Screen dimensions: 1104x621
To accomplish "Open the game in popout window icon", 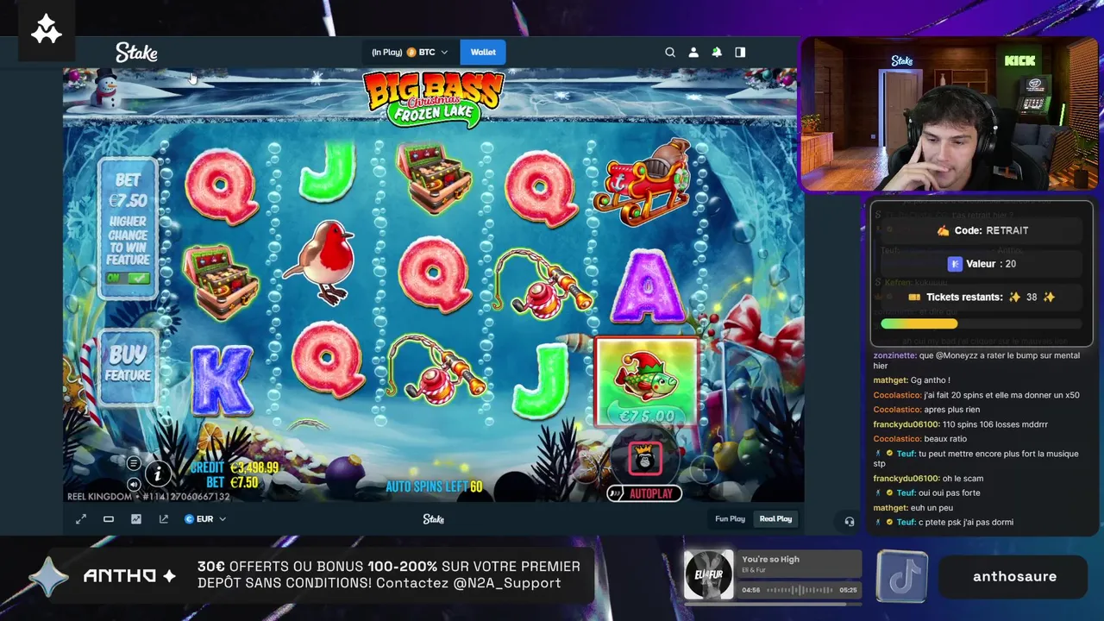I will [164, 519].
